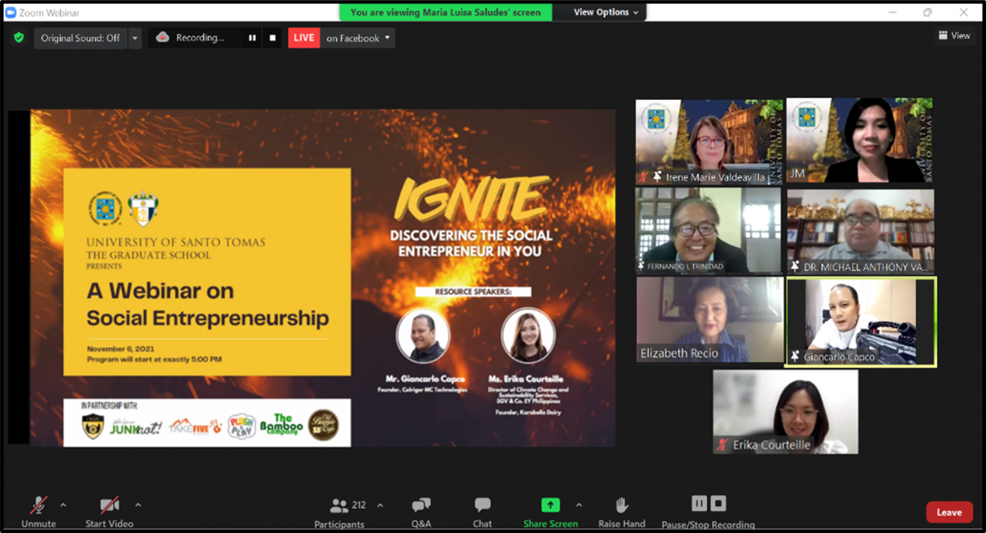Click the 'RESOURCE SPEAKERS:' label on slide
Screen dimensions: 986x533
click(473, 292)
